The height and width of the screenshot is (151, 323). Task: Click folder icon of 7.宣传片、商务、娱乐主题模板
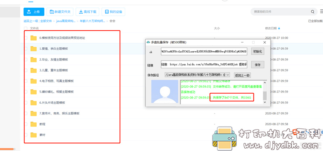click(34, 113)
